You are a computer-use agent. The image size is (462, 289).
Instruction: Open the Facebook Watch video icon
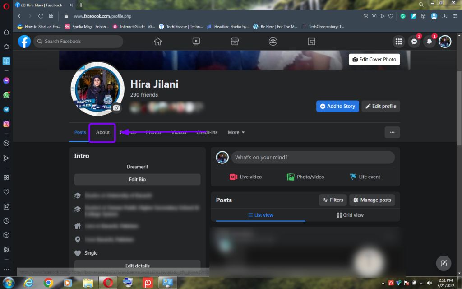pos(196,42)
